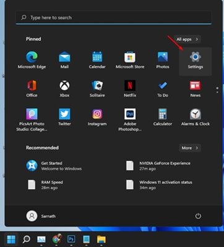Screen dimensions: 224x247
Task: Launch the Mail app
Action: point(64,60)
